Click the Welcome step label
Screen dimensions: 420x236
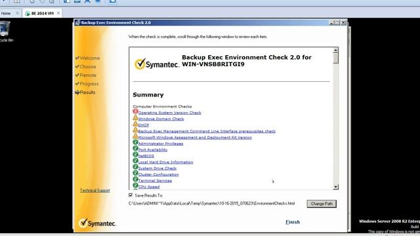click(90, 58)
